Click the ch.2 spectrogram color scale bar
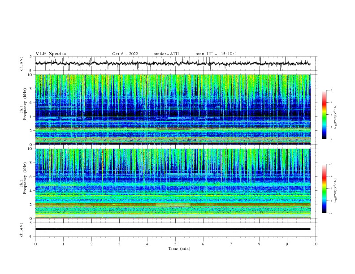The image size is (355, 274). (x=324, y=188)
